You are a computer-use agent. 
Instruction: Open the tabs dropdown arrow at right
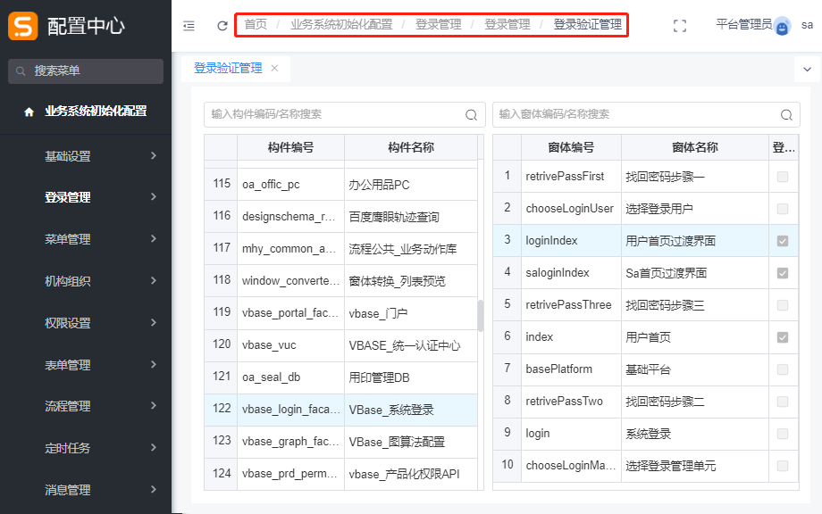(807, 69)
